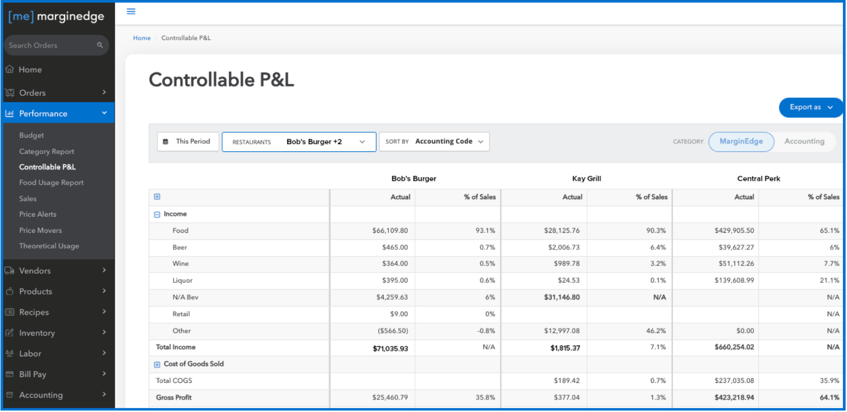Click the Food income row label

tap(180, 231)
